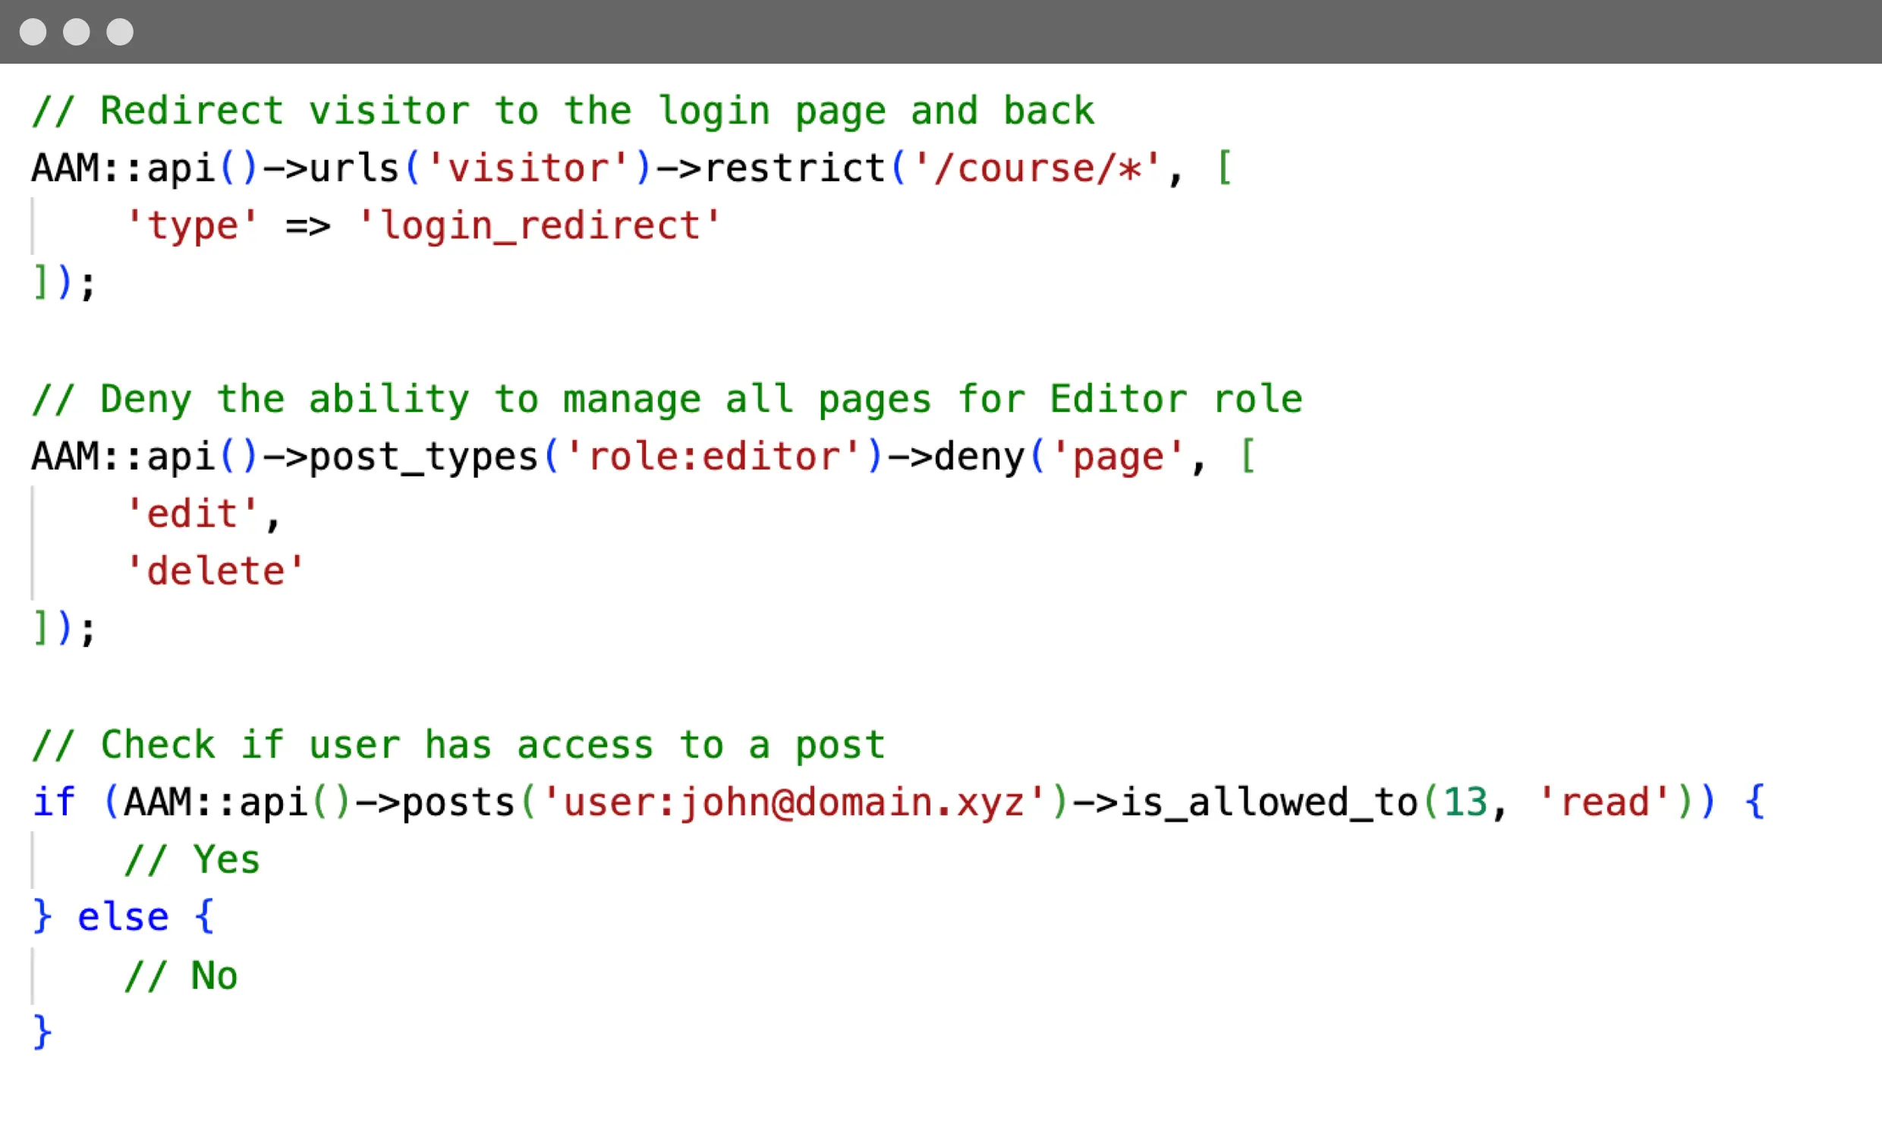Click the number 13 argument
1882x1121 pixels.
click(1465, 803)
